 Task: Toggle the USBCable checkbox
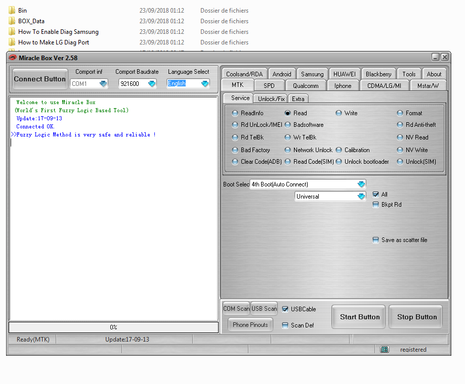(285, 309)
